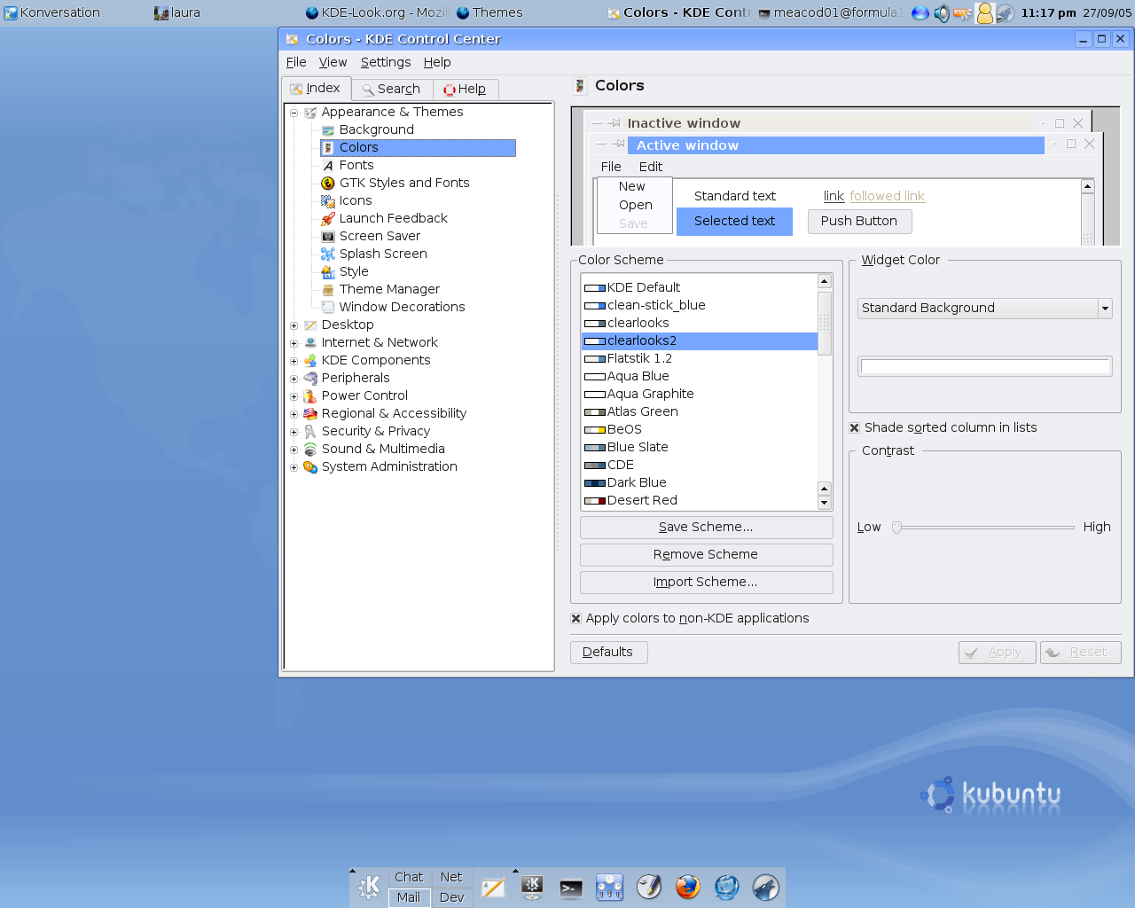Click the volume speaker tray icon
Image resolution: width=1135 pixels, height=908 pixels.
tap(942, 12)
